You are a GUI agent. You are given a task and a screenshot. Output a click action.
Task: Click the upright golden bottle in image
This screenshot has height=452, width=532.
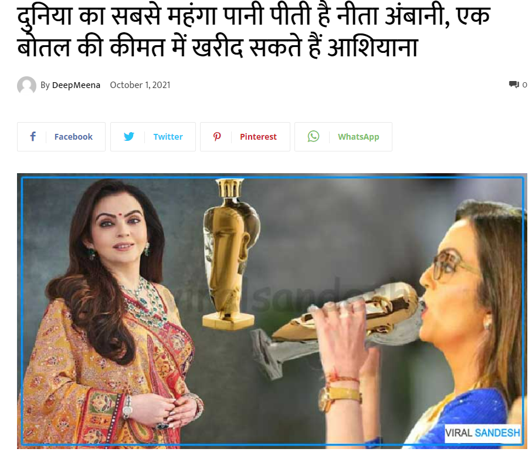point(231,254)
